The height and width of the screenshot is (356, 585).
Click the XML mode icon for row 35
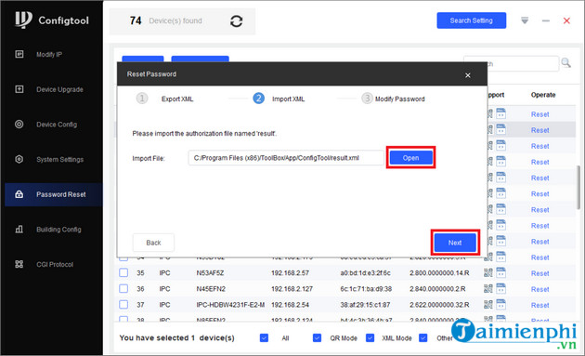pyautogui.click(x=500, y=272)
